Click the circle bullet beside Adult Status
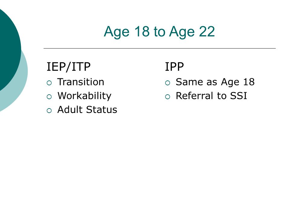The image size is (290, 217). tap(49, 111)
